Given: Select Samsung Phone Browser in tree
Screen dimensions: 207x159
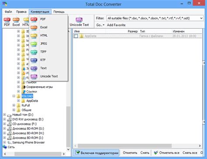Looking at the screenshot, I should 28,142.
